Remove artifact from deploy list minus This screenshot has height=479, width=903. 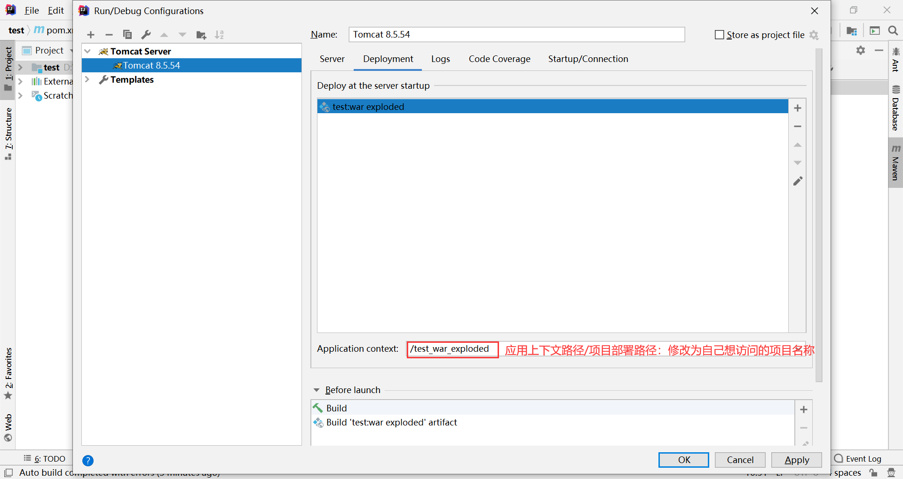[798, 126]
